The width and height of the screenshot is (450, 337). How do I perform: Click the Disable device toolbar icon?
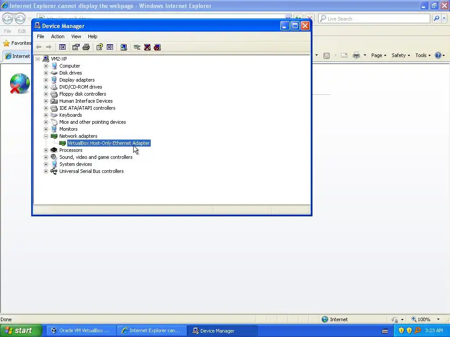[157, 47]
